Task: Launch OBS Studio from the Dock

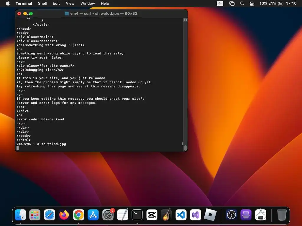Action: [231, 215]
